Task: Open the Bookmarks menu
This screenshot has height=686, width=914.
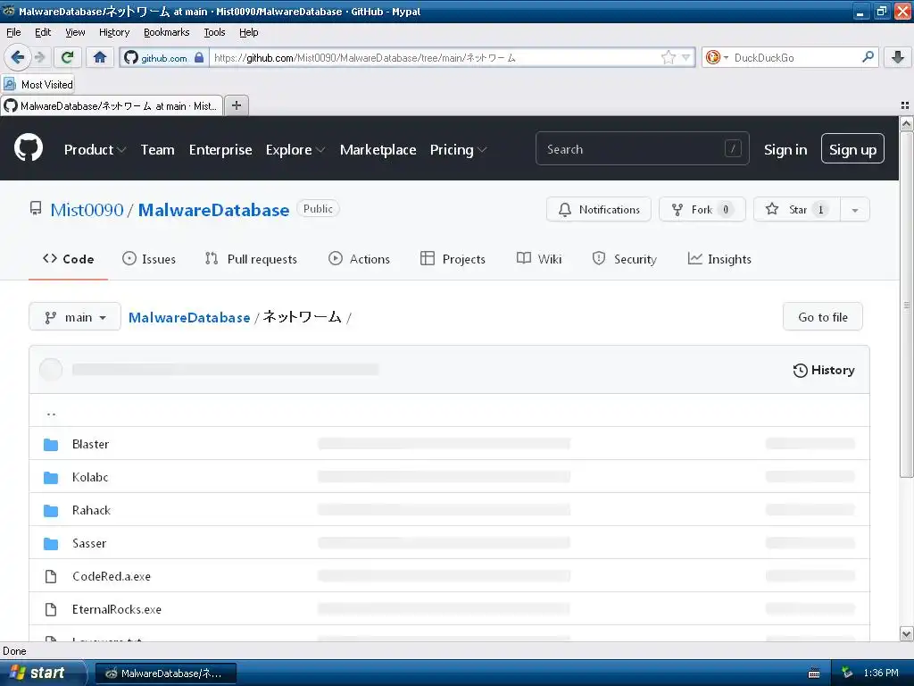Action: [x=166, y=32]
